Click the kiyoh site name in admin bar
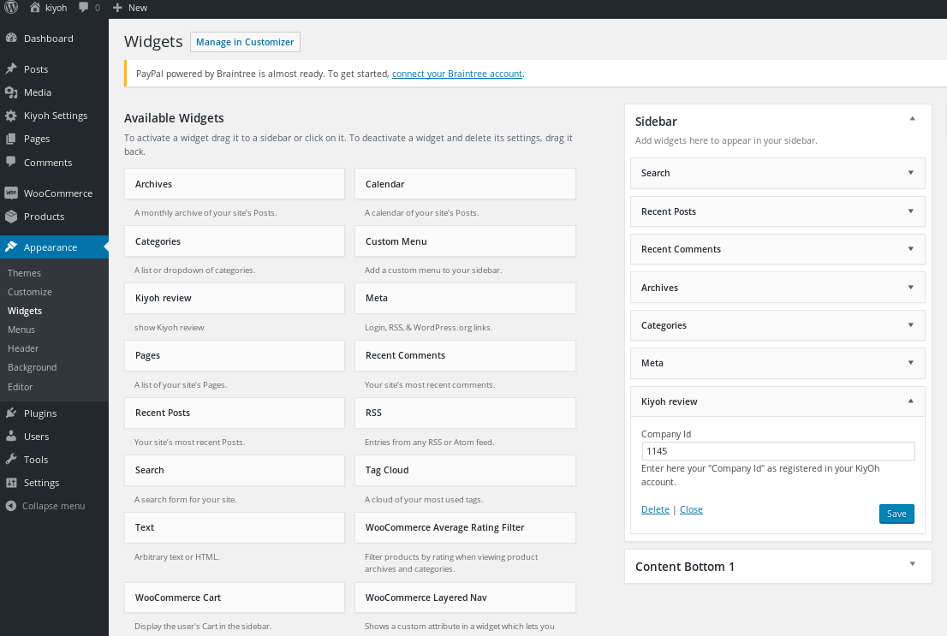Screen dimensions: 947x636 (57, 8)
